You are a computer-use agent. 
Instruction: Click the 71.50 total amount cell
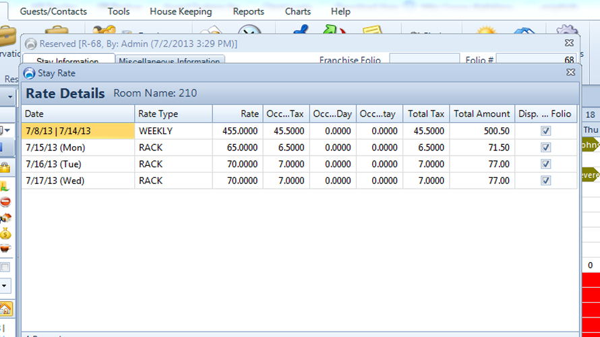pos(482,148)
